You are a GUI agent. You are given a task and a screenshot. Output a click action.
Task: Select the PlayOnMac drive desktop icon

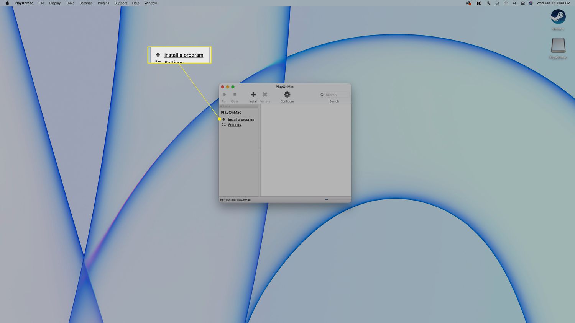[x=558, y=46]
